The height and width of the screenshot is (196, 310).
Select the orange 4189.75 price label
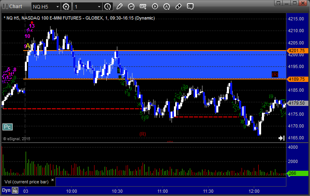(x=297, y=79)
